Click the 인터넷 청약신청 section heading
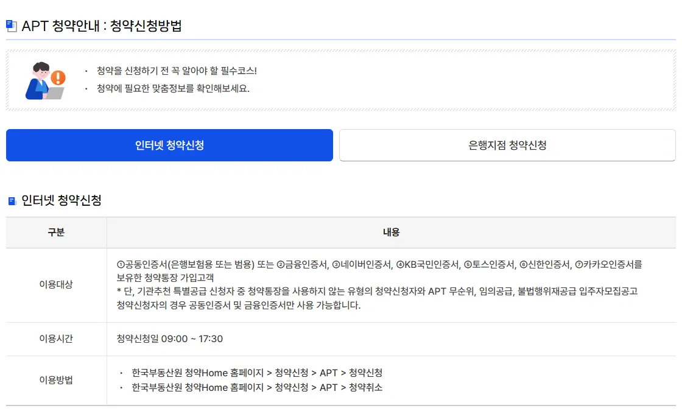Viewport: 682px width, 414px height. tap(62, 200)
